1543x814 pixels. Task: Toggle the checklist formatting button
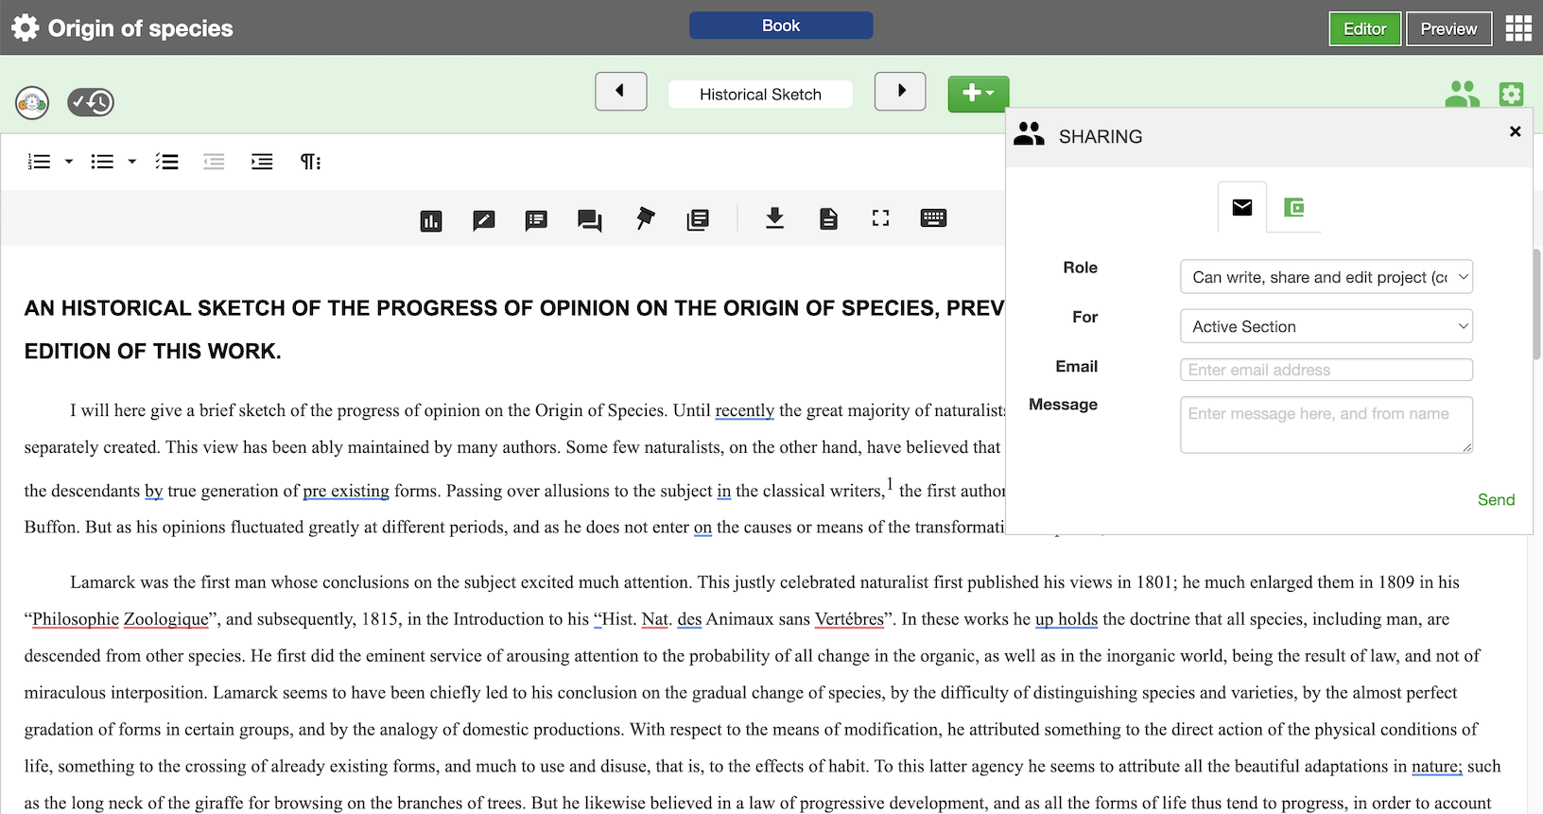click(x=167, y=162)
